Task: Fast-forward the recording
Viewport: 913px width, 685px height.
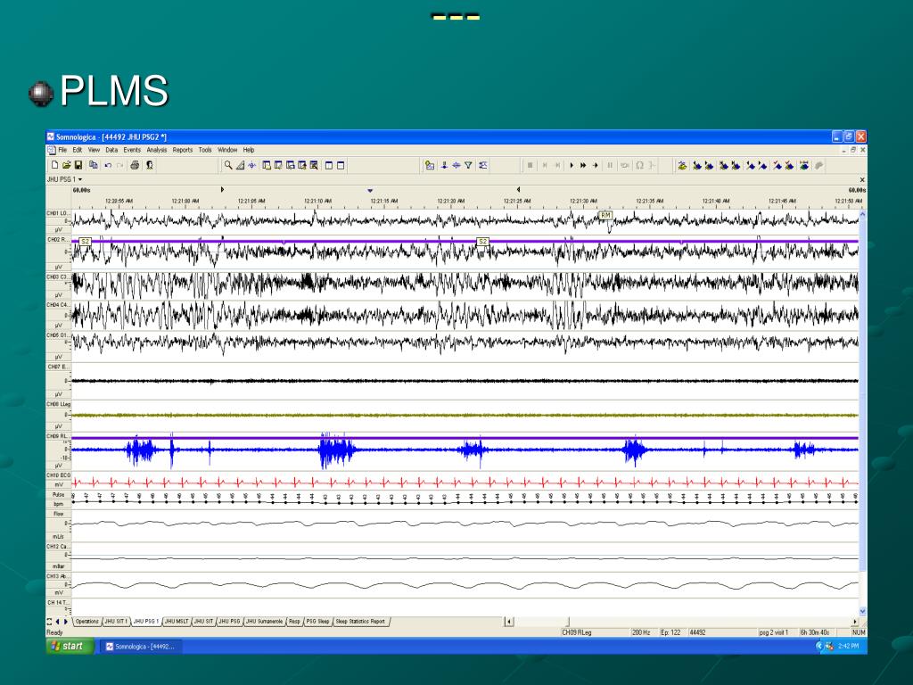Action: tap(583, 165)
